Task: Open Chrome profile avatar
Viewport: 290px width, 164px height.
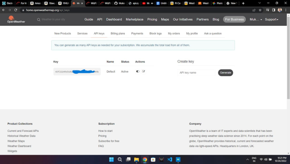Action: 280,10
